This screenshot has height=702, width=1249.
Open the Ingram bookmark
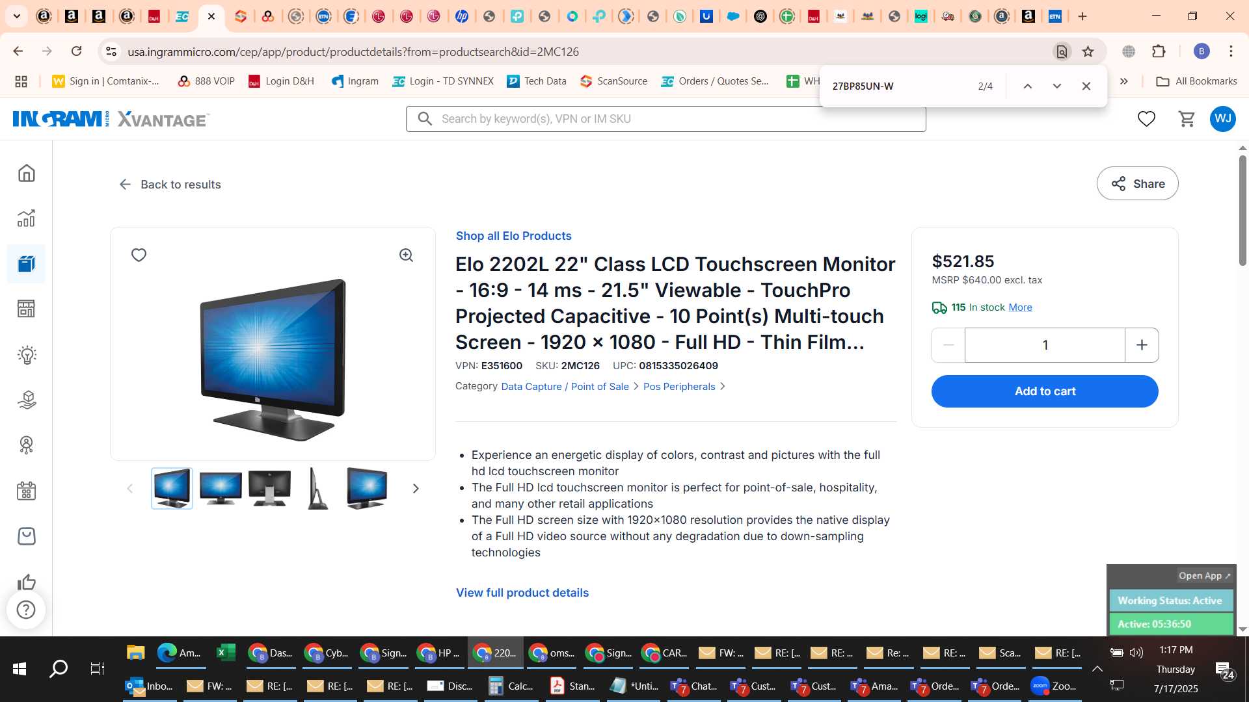tap(355, 81)
